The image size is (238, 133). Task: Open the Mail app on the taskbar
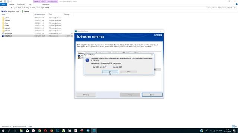pyautogui.click(x=27, y=130)
